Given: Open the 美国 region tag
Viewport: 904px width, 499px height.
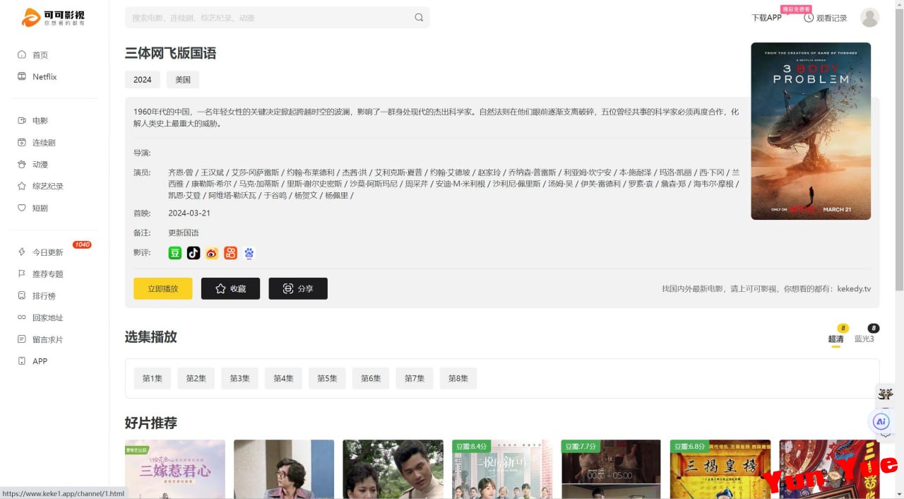Looking at the screenshot, I should [183, 80].
